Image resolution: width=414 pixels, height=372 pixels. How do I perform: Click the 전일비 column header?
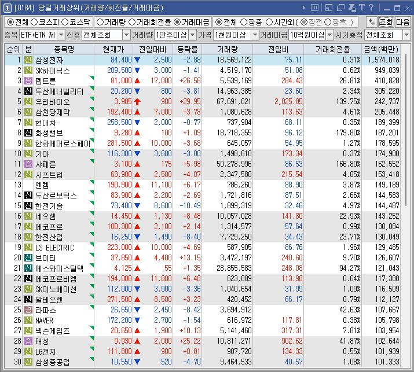coord(279,49)
